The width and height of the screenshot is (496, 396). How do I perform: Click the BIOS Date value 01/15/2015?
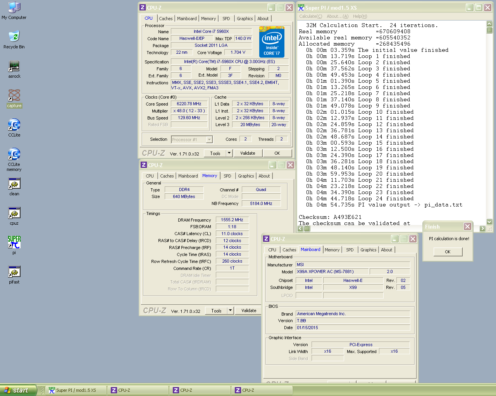[353, 328]
